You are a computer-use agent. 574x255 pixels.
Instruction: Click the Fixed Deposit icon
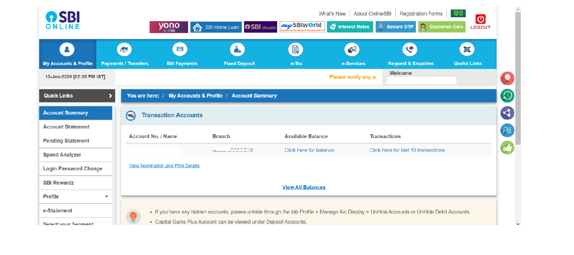pyautogui.click(x=237, y=50)
